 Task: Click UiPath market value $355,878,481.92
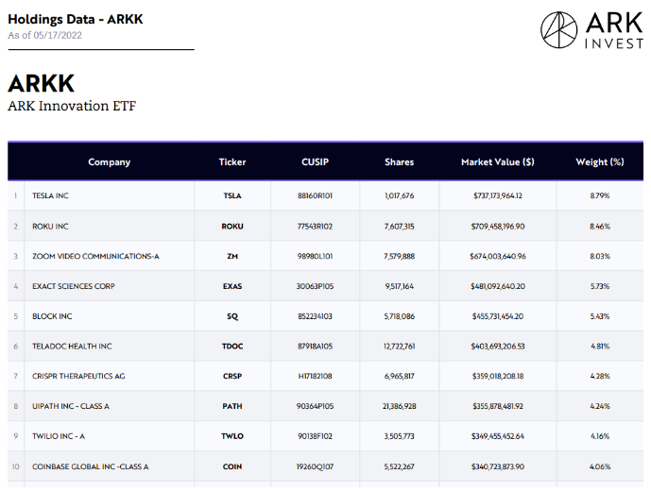coord(497,406)
